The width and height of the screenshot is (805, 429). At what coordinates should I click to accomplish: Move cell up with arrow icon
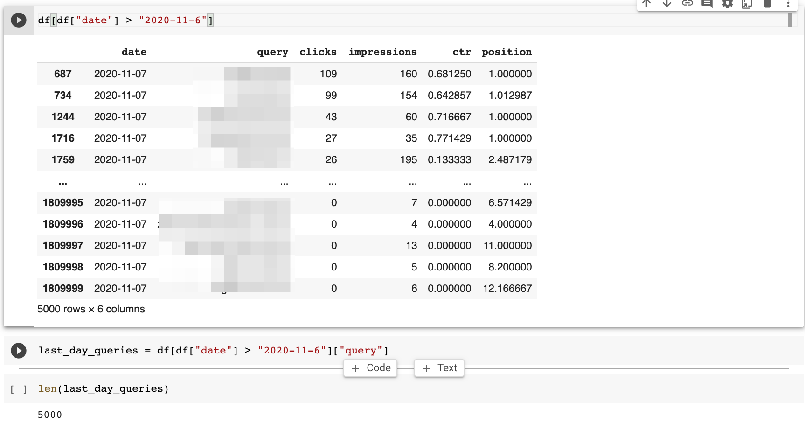pyautogui.click(x=646, y=4)
